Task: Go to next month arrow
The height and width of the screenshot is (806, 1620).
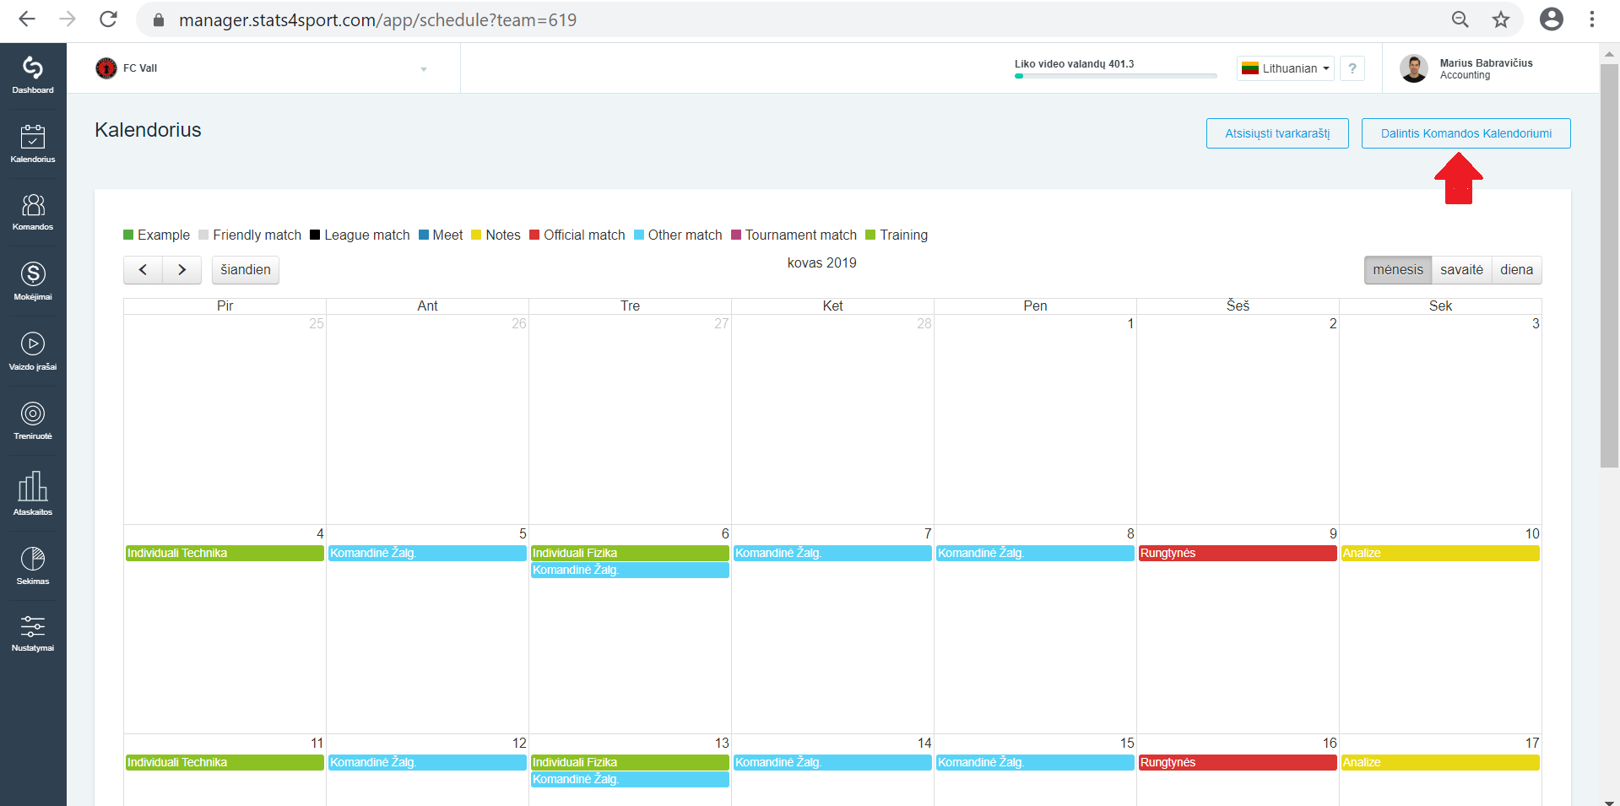Action: tap(182, 270)
